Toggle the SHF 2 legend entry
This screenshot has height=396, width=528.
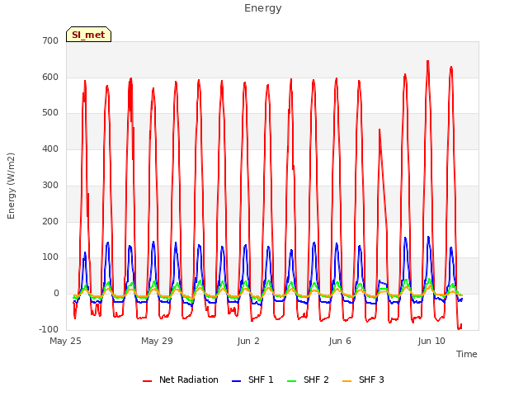tap(308, 379)
